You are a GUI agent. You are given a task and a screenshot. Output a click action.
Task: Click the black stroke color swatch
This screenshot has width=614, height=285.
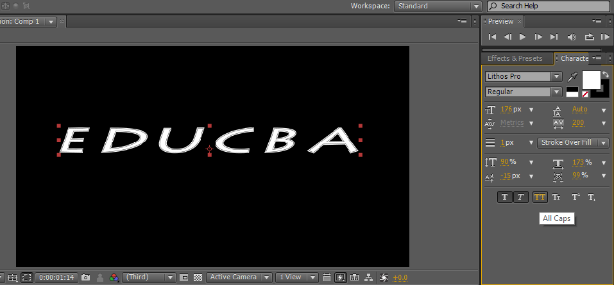click(603, 93)
